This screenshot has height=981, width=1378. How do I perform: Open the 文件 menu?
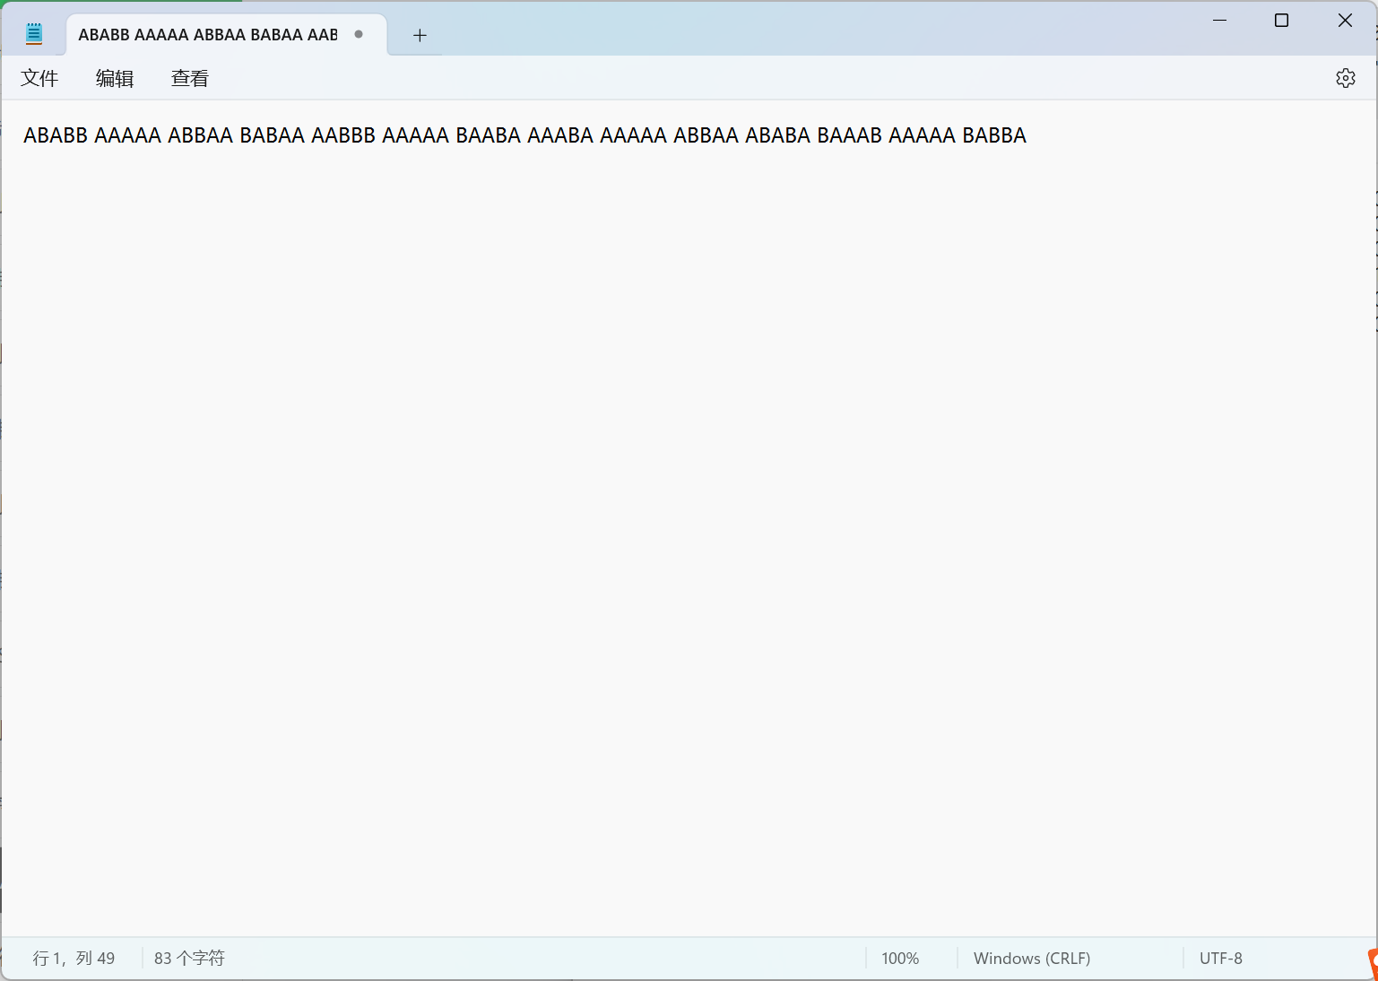(x=39, y=79)
